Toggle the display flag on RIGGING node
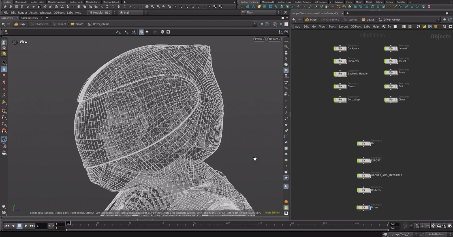The height and width of the screenshot is (237, 453). click(369, 190)
